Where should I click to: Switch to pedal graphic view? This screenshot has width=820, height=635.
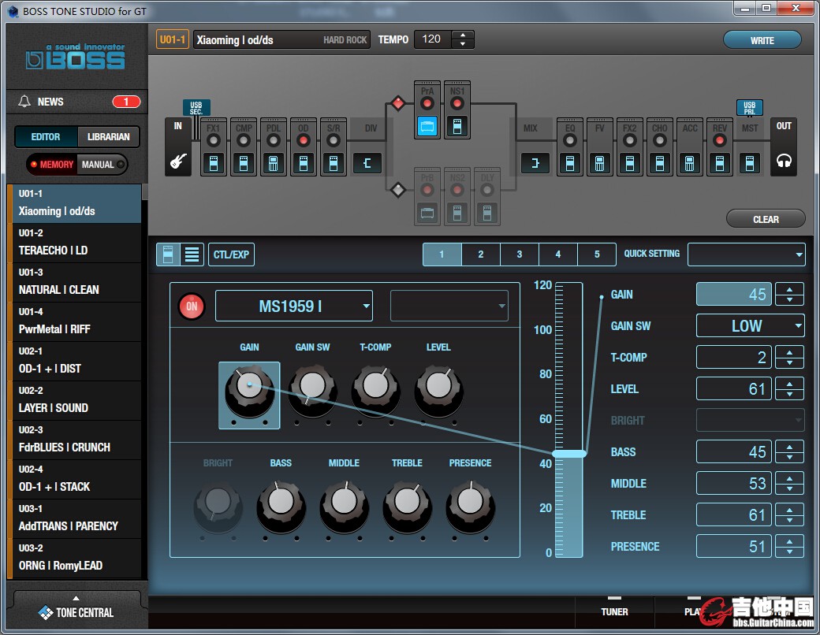[169, 254]
